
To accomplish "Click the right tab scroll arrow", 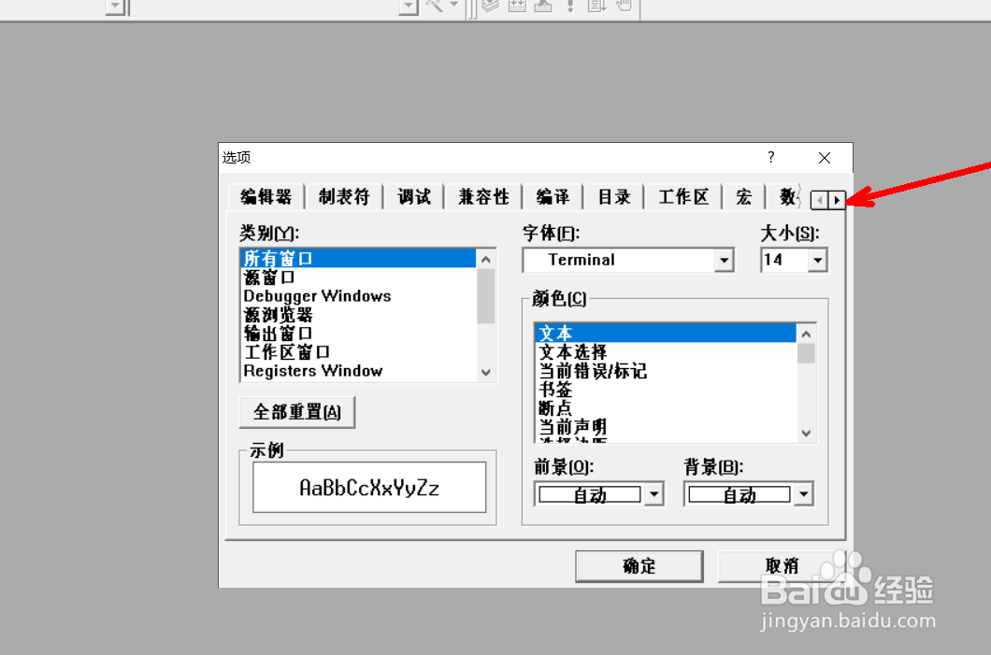I will click(x=839, y=200).
